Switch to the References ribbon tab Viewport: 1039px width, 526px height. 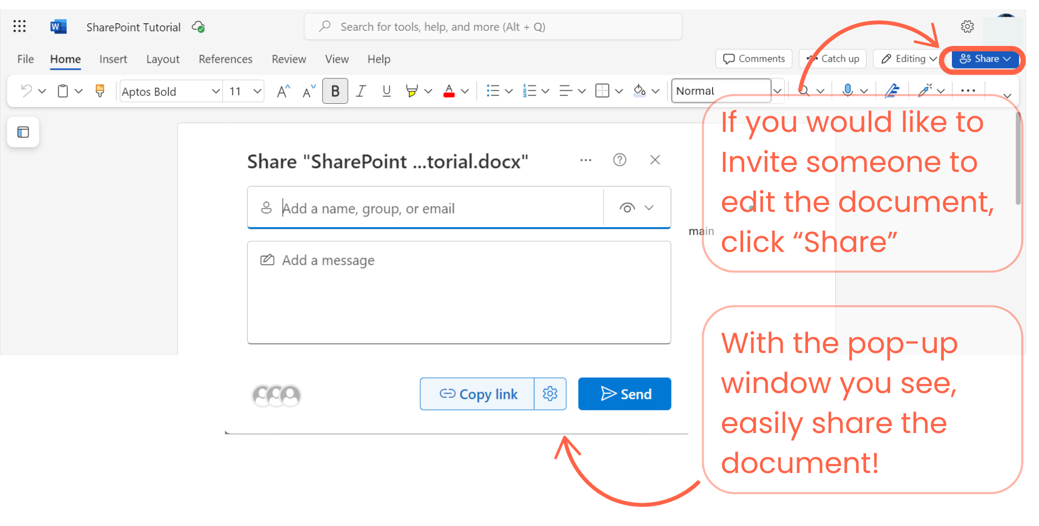tap(225, 59)
